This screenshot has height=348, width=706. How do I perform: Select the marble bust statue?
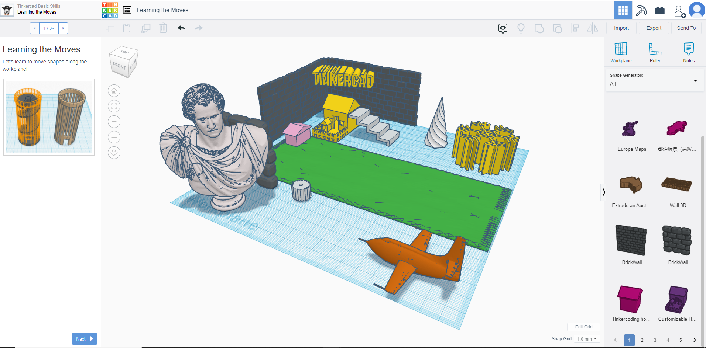pos(215,147)
